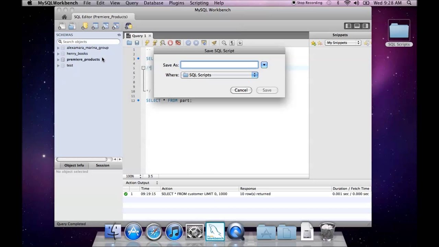
Task: Click schemas panel horizontal scrollbar
Action: pos(82,159)
